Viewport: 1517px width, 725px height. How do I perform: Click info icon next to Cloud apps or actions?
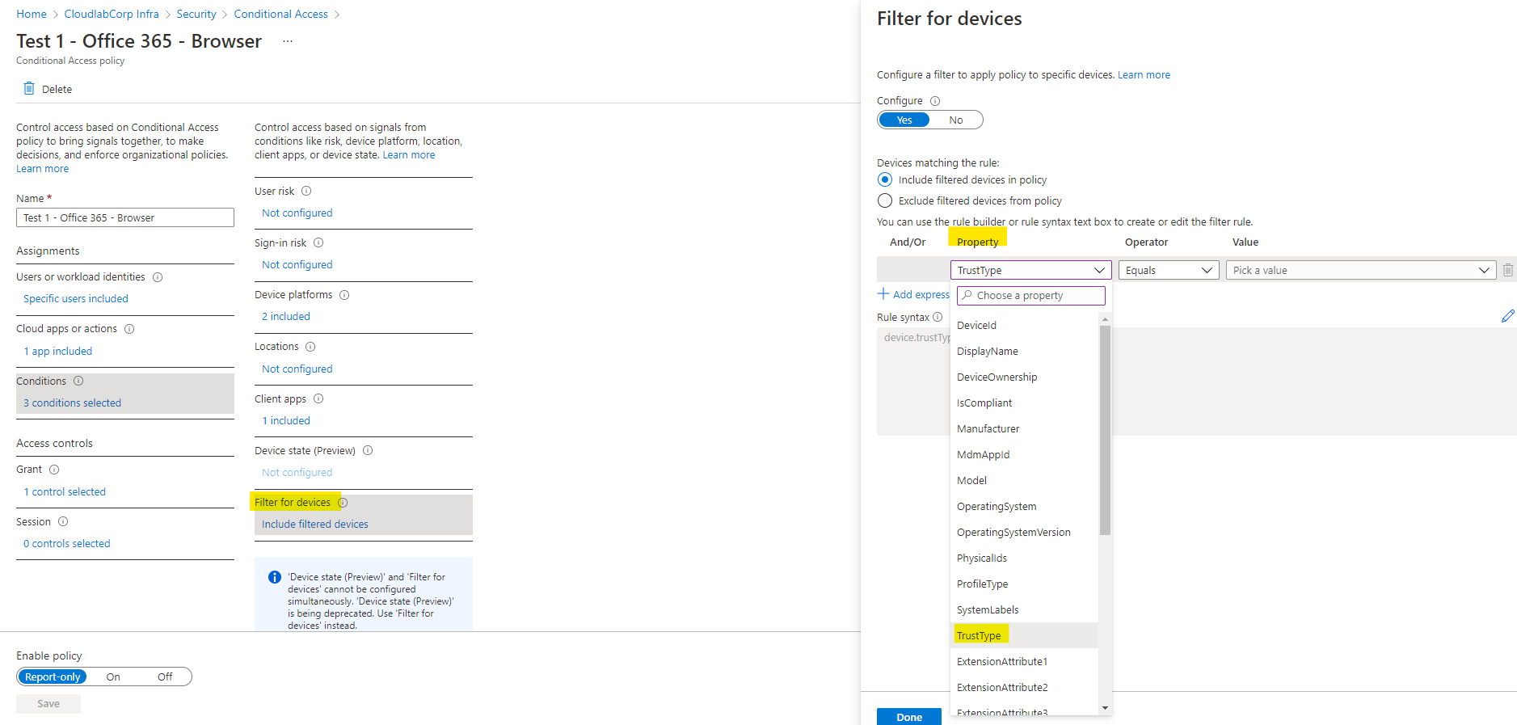(x=129, y=329)
